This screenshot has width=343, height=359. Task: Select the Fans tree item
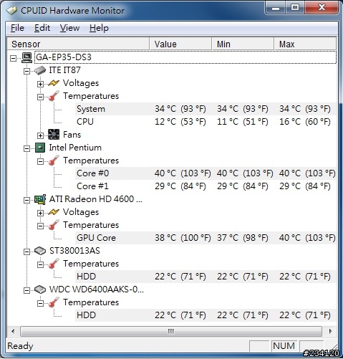point(72,135)
